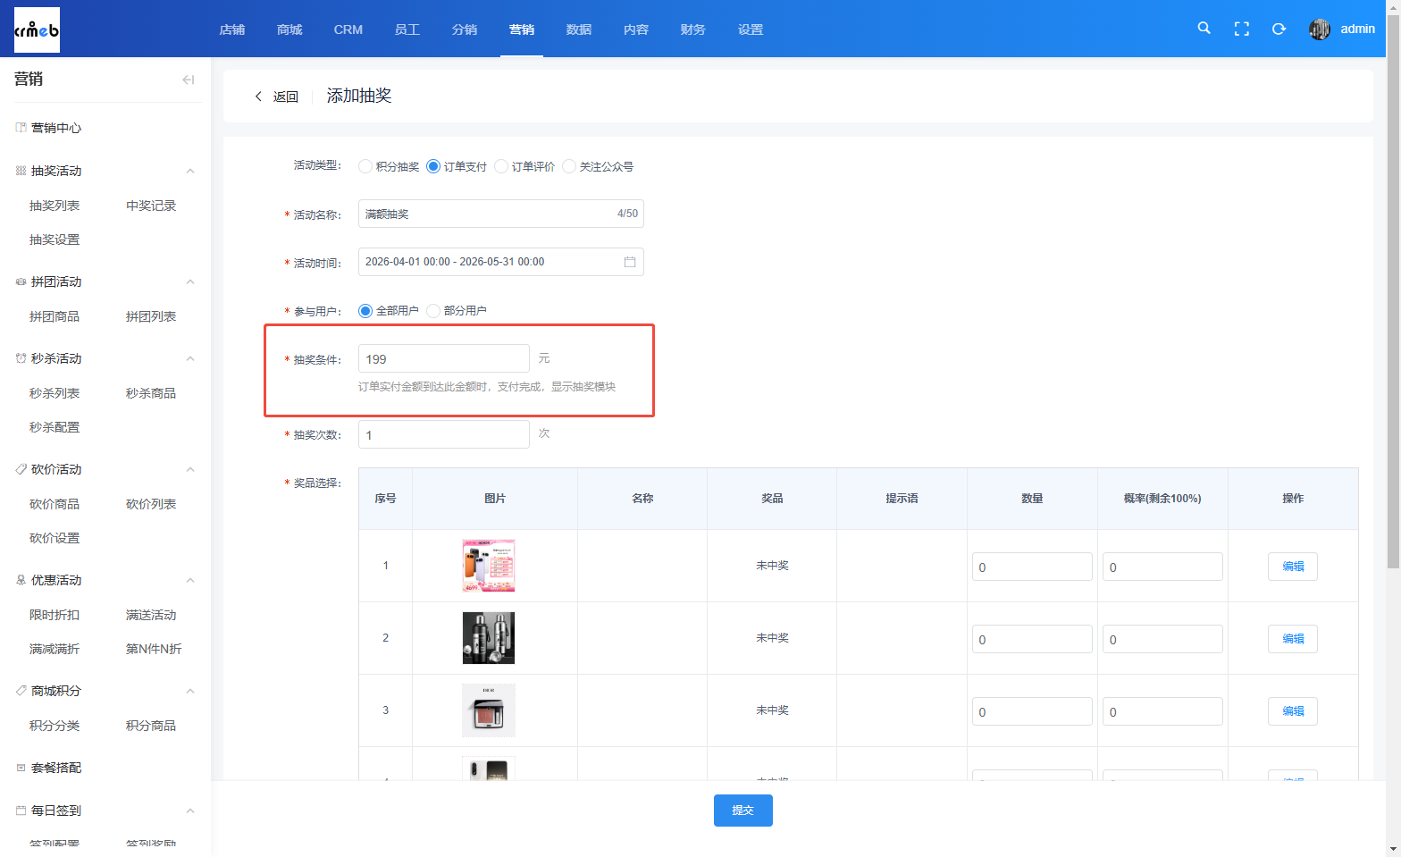
Task: Click the crmeb logo
Action: tap(37, 29)
